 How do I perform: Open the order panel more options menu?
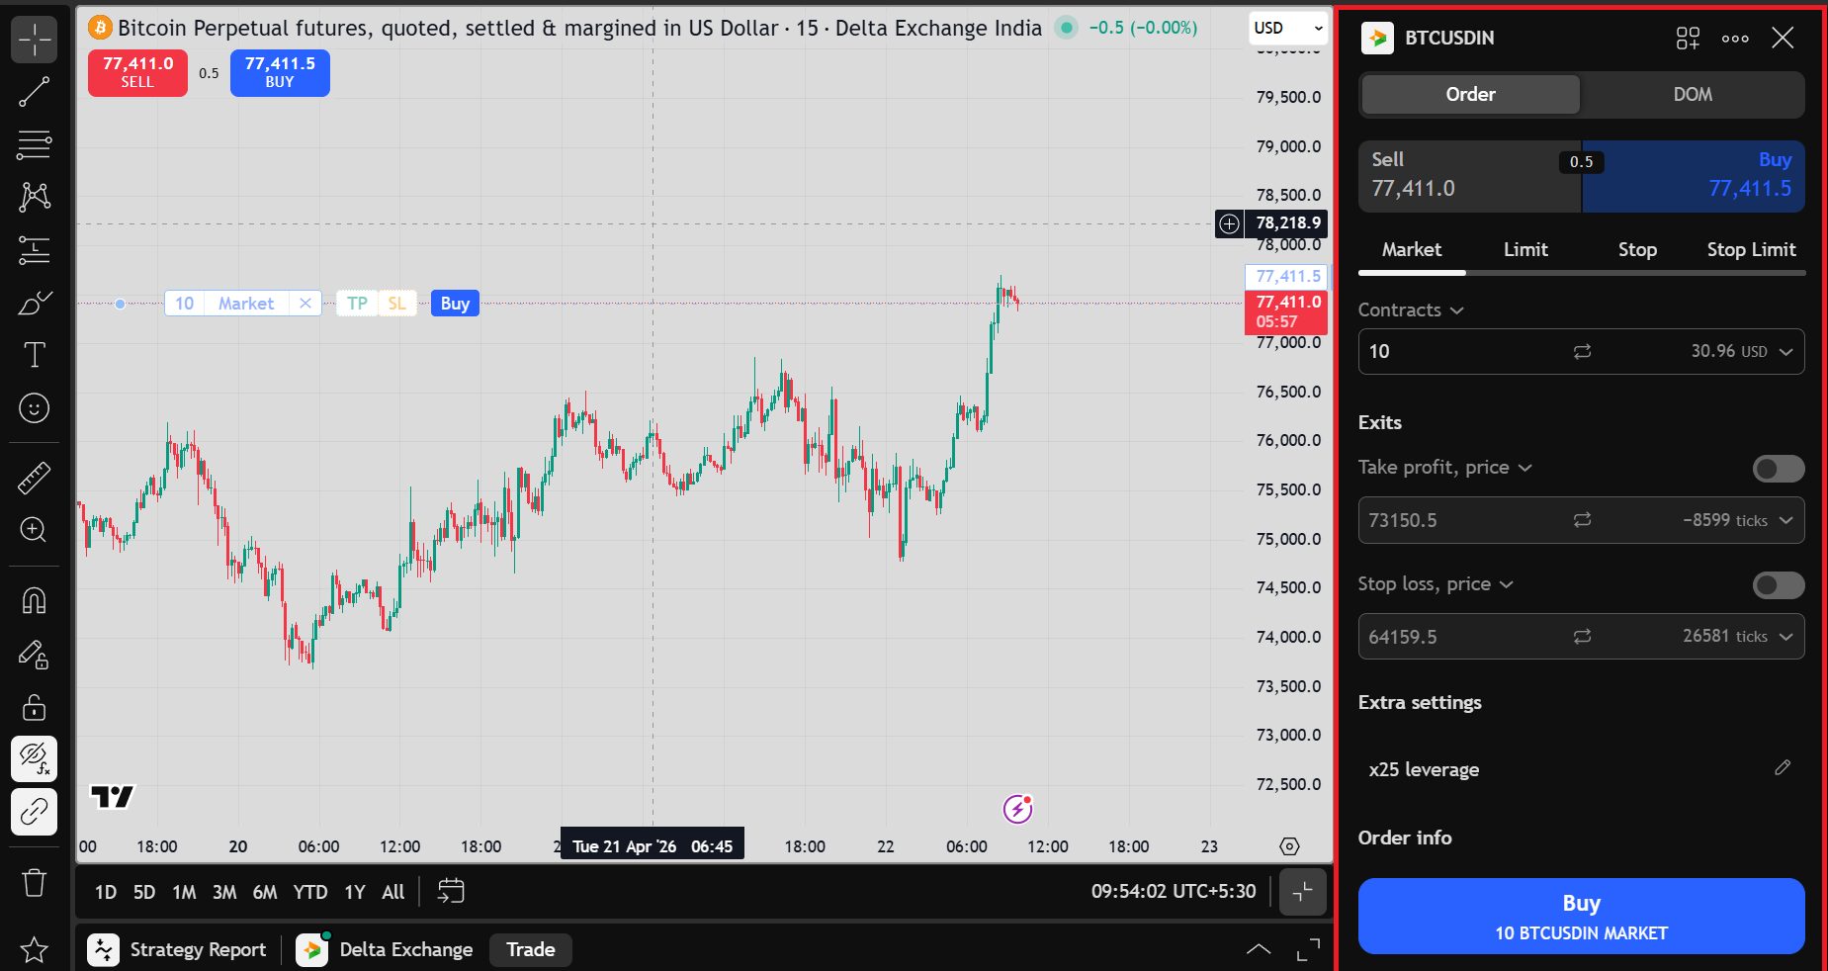click(x=1735, y=38)
